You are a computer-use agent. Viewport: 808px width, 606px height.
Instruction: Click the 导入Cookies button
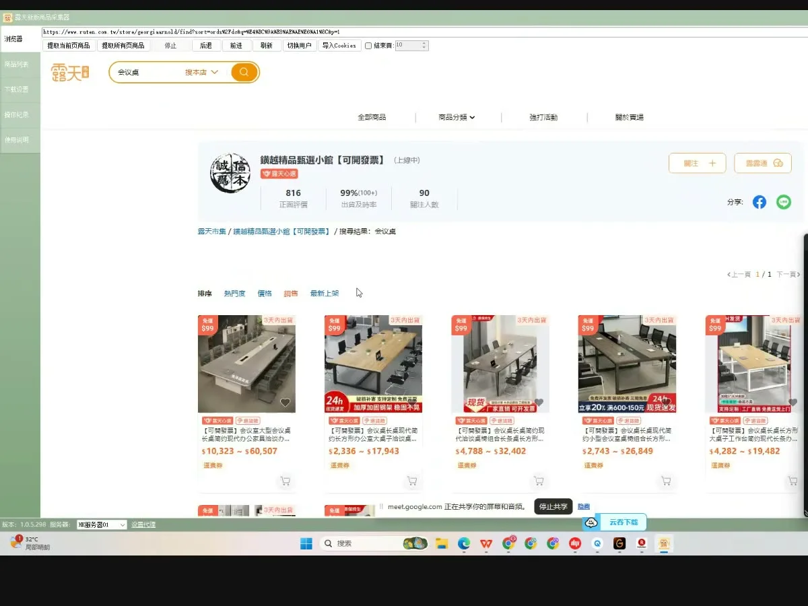click(x=339, y=46)
